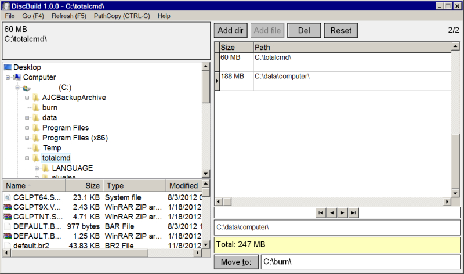Screen dimensions: 464x274
Task: Click PathCopy (CTRL-C) menu item
Action: (x=122, y=16)
